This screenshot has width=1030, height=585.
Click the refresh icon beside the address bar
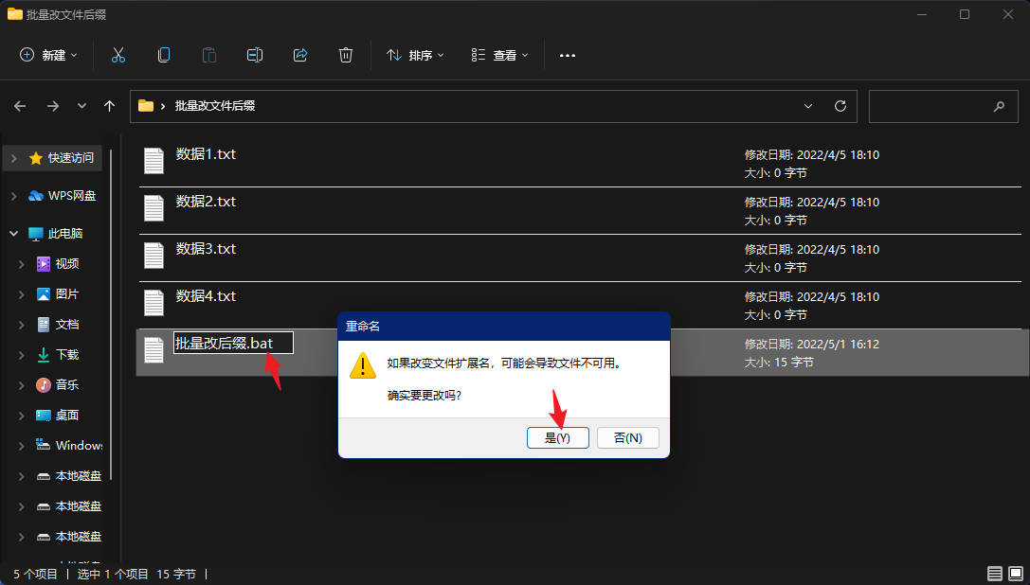[x=840, y=106]
